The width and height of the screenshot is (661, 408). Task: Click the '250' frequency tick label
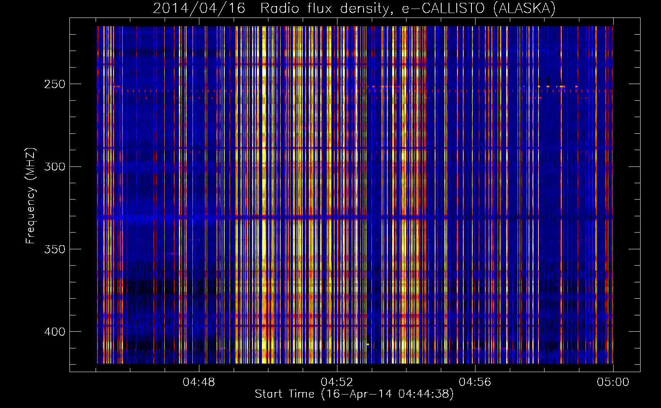[x=55, y=84]
